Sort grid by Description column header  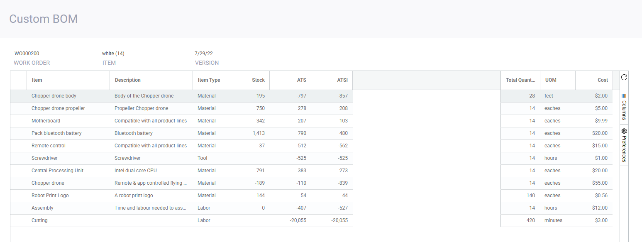click(x=127, y=80)
